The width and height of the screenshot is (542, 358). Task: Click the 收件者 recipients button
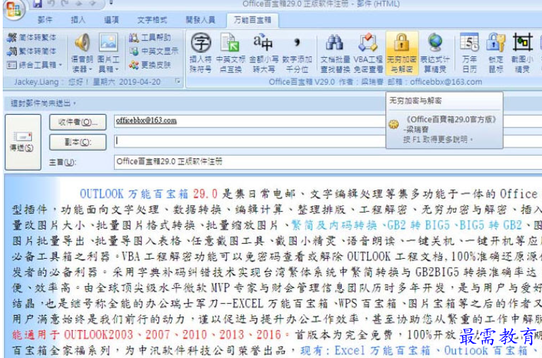(x=78, y=122)
